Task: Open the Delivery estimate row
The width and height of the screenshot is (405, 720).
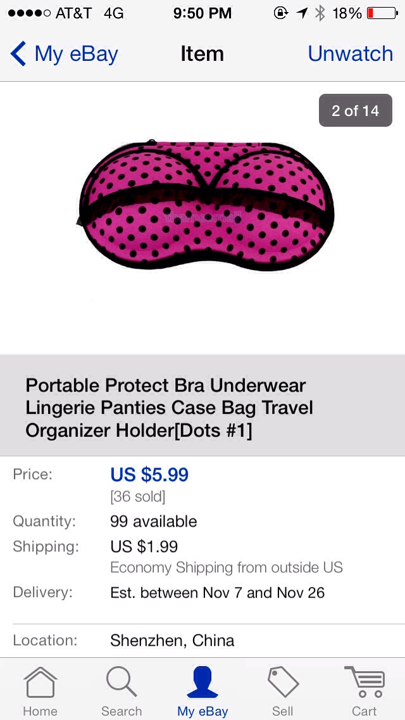Action: [x=202, y=593]
